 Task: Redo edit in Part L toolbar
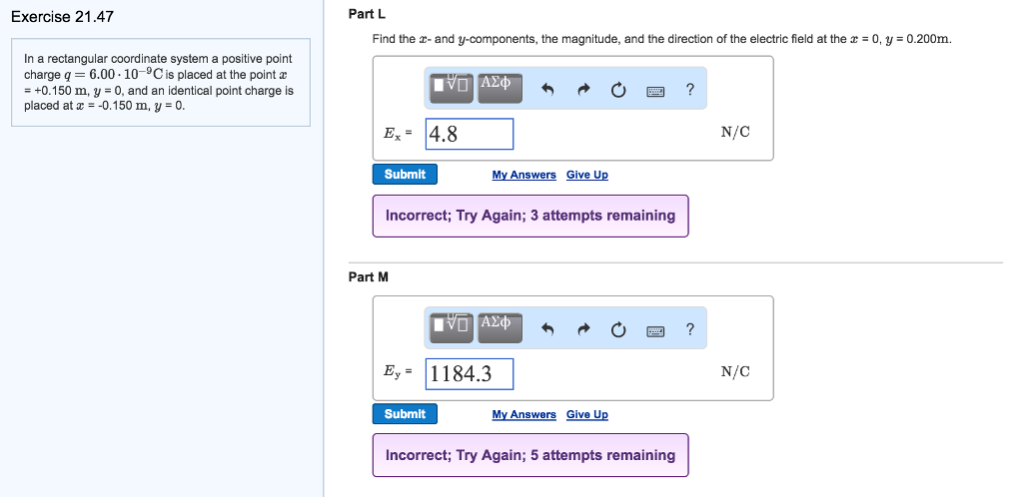pyautogui.click(x=583, y=90)
